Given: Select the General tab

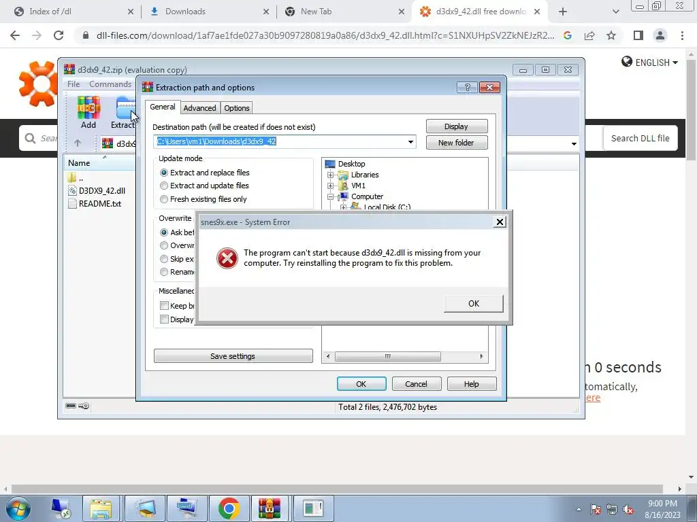Looking at the screenshot, I should (x=162, y=107).
